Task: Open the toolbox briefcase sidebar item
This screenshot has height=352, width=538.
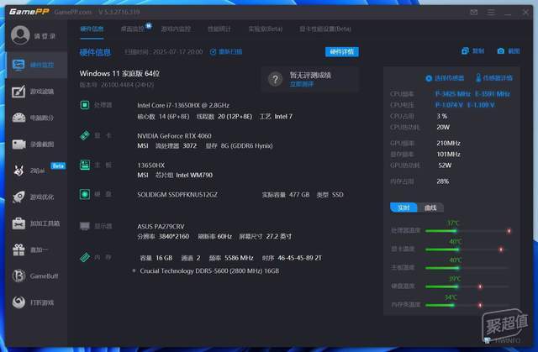Action: (36, 223)
